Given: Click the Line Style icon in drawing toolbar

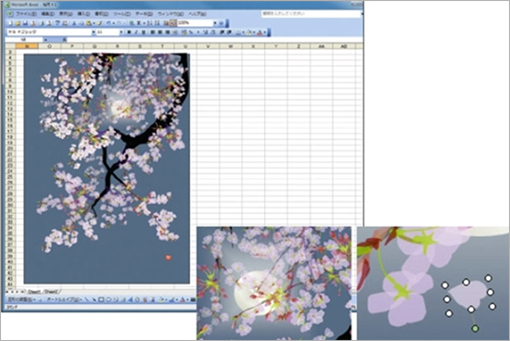Looking at the screenshot, I should (x=193, y=299).
